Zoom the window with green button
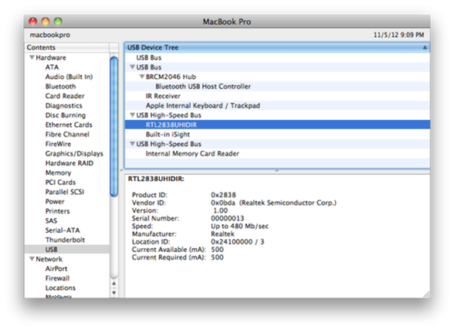Screen dimensions: 454x331 58,22
